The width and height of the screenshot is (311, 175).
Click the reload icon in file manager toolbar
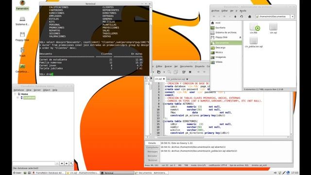(242, 17)
